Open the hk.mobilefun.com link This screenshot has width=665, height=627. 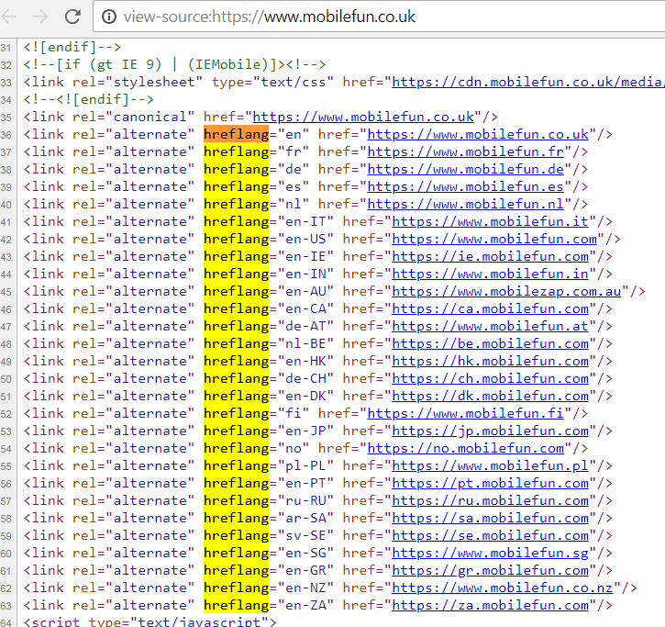click(491, 361)
